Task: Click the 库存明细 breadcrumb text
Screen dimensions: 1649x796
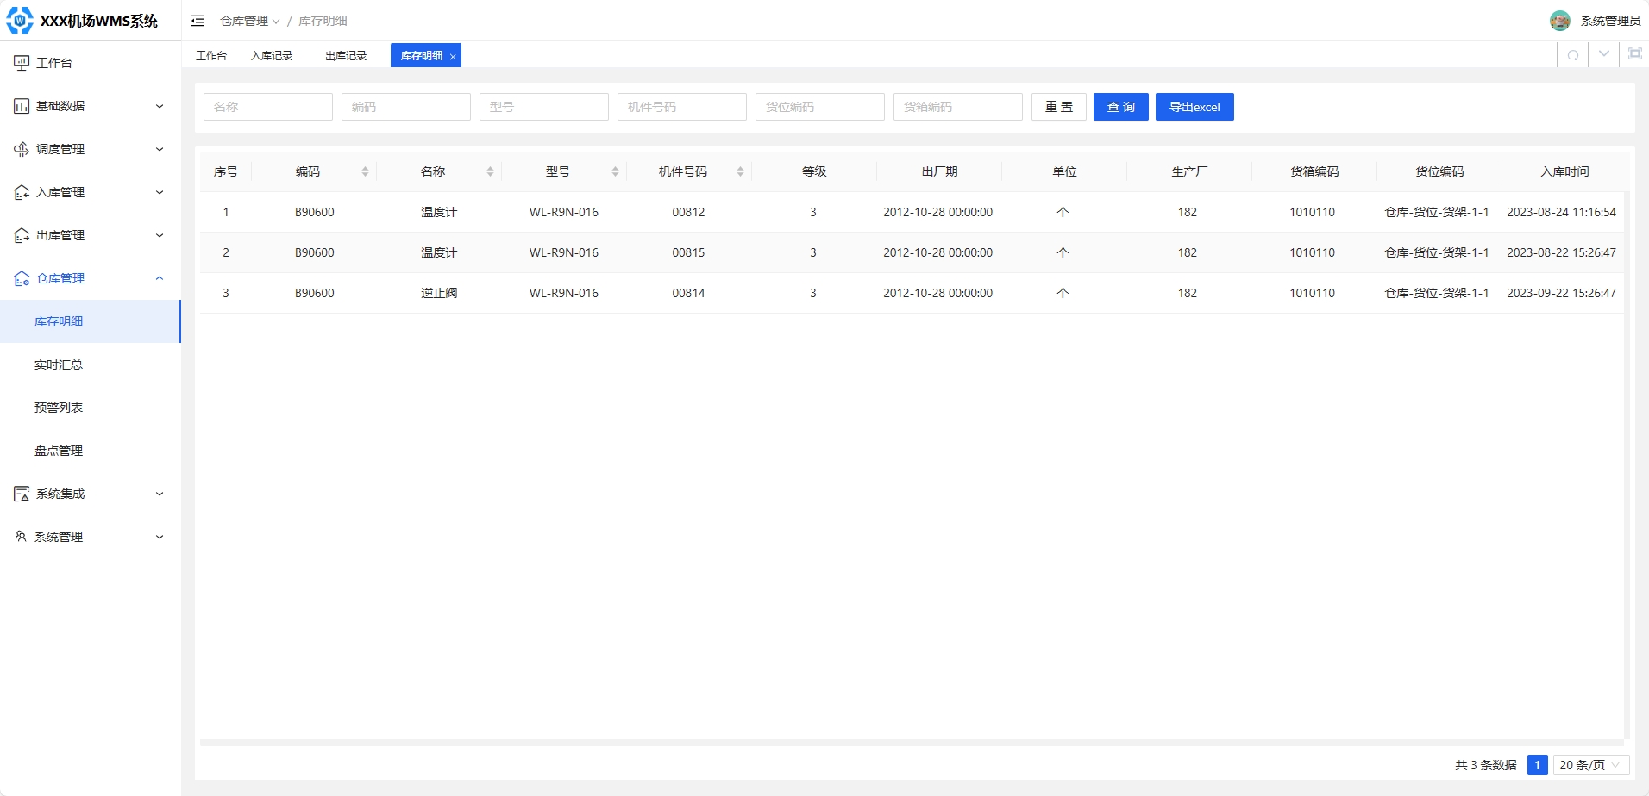Action: click(x=323, y=21)
